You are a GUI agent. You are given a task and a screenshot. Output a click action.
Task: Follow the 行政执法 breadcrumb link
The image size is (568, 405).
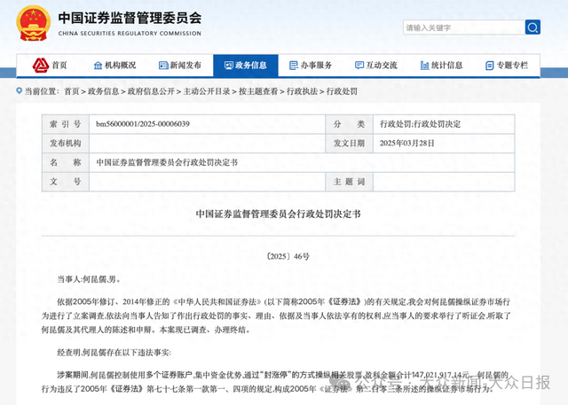coord(302,91)
